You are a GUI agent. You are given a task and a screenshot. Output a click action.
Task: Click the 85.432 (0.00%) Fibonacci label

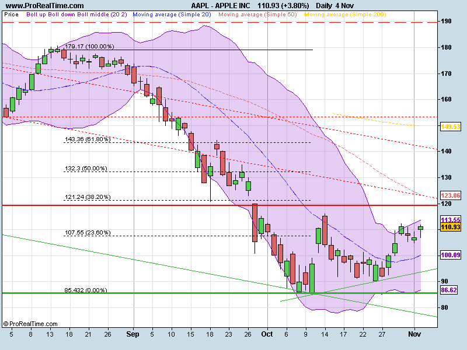pyautogui.click(x=86, y=290)
